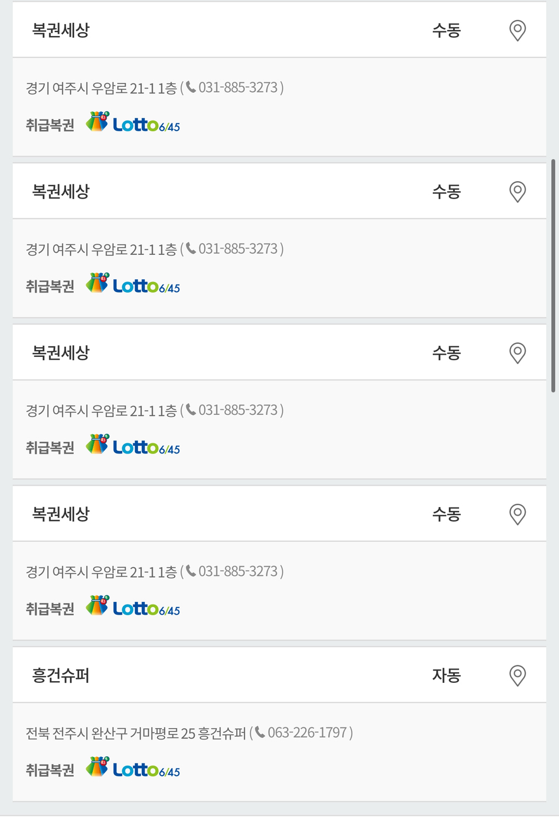Open map pin of third 복권세상 entry

click(x=518, y=353)
